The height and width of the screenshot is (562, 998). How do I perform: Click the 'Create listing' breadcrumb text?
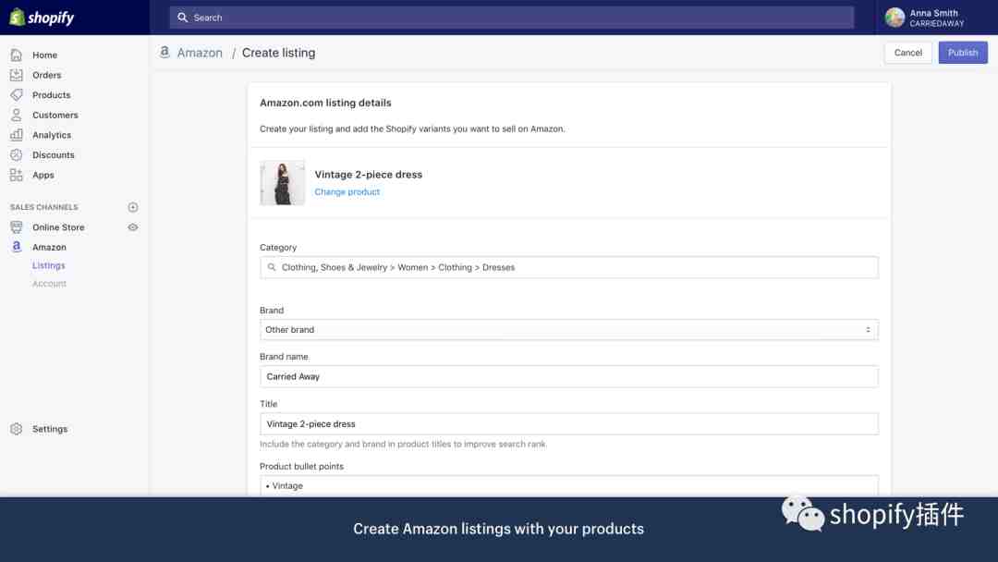point(278,53)
